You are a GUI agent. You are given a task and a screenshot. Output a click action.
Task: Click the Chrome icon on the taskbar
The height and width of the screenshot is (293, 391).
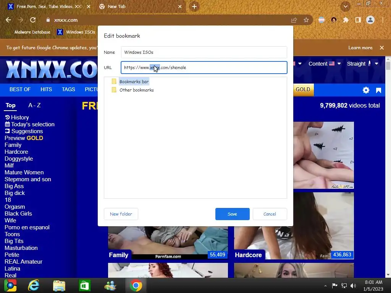[136, 285]
